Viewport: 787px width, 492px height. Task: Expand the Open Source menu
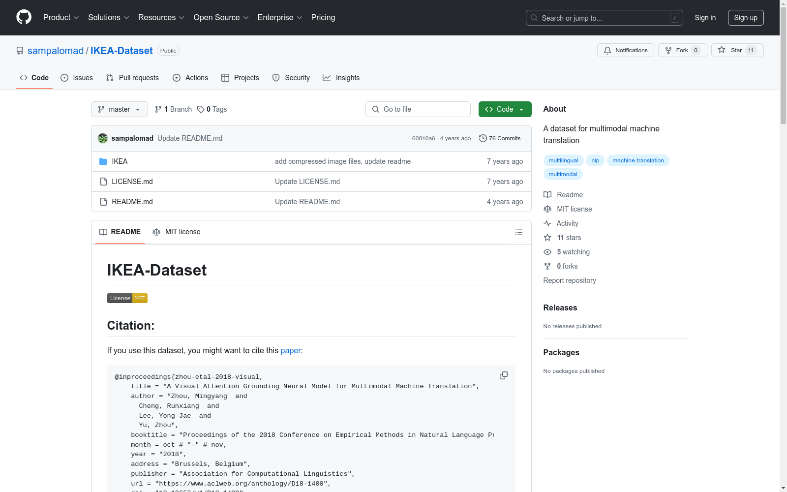coord(221,18)
